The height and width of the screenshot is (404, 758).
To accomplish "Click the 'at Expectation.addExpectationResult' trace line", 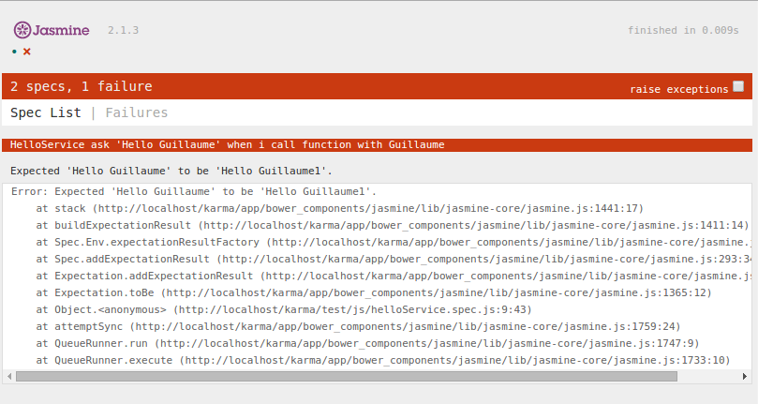I will click(394, 277).
